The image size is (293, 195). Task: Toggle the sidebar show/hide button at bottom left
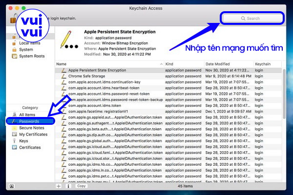tap(12, 186)
